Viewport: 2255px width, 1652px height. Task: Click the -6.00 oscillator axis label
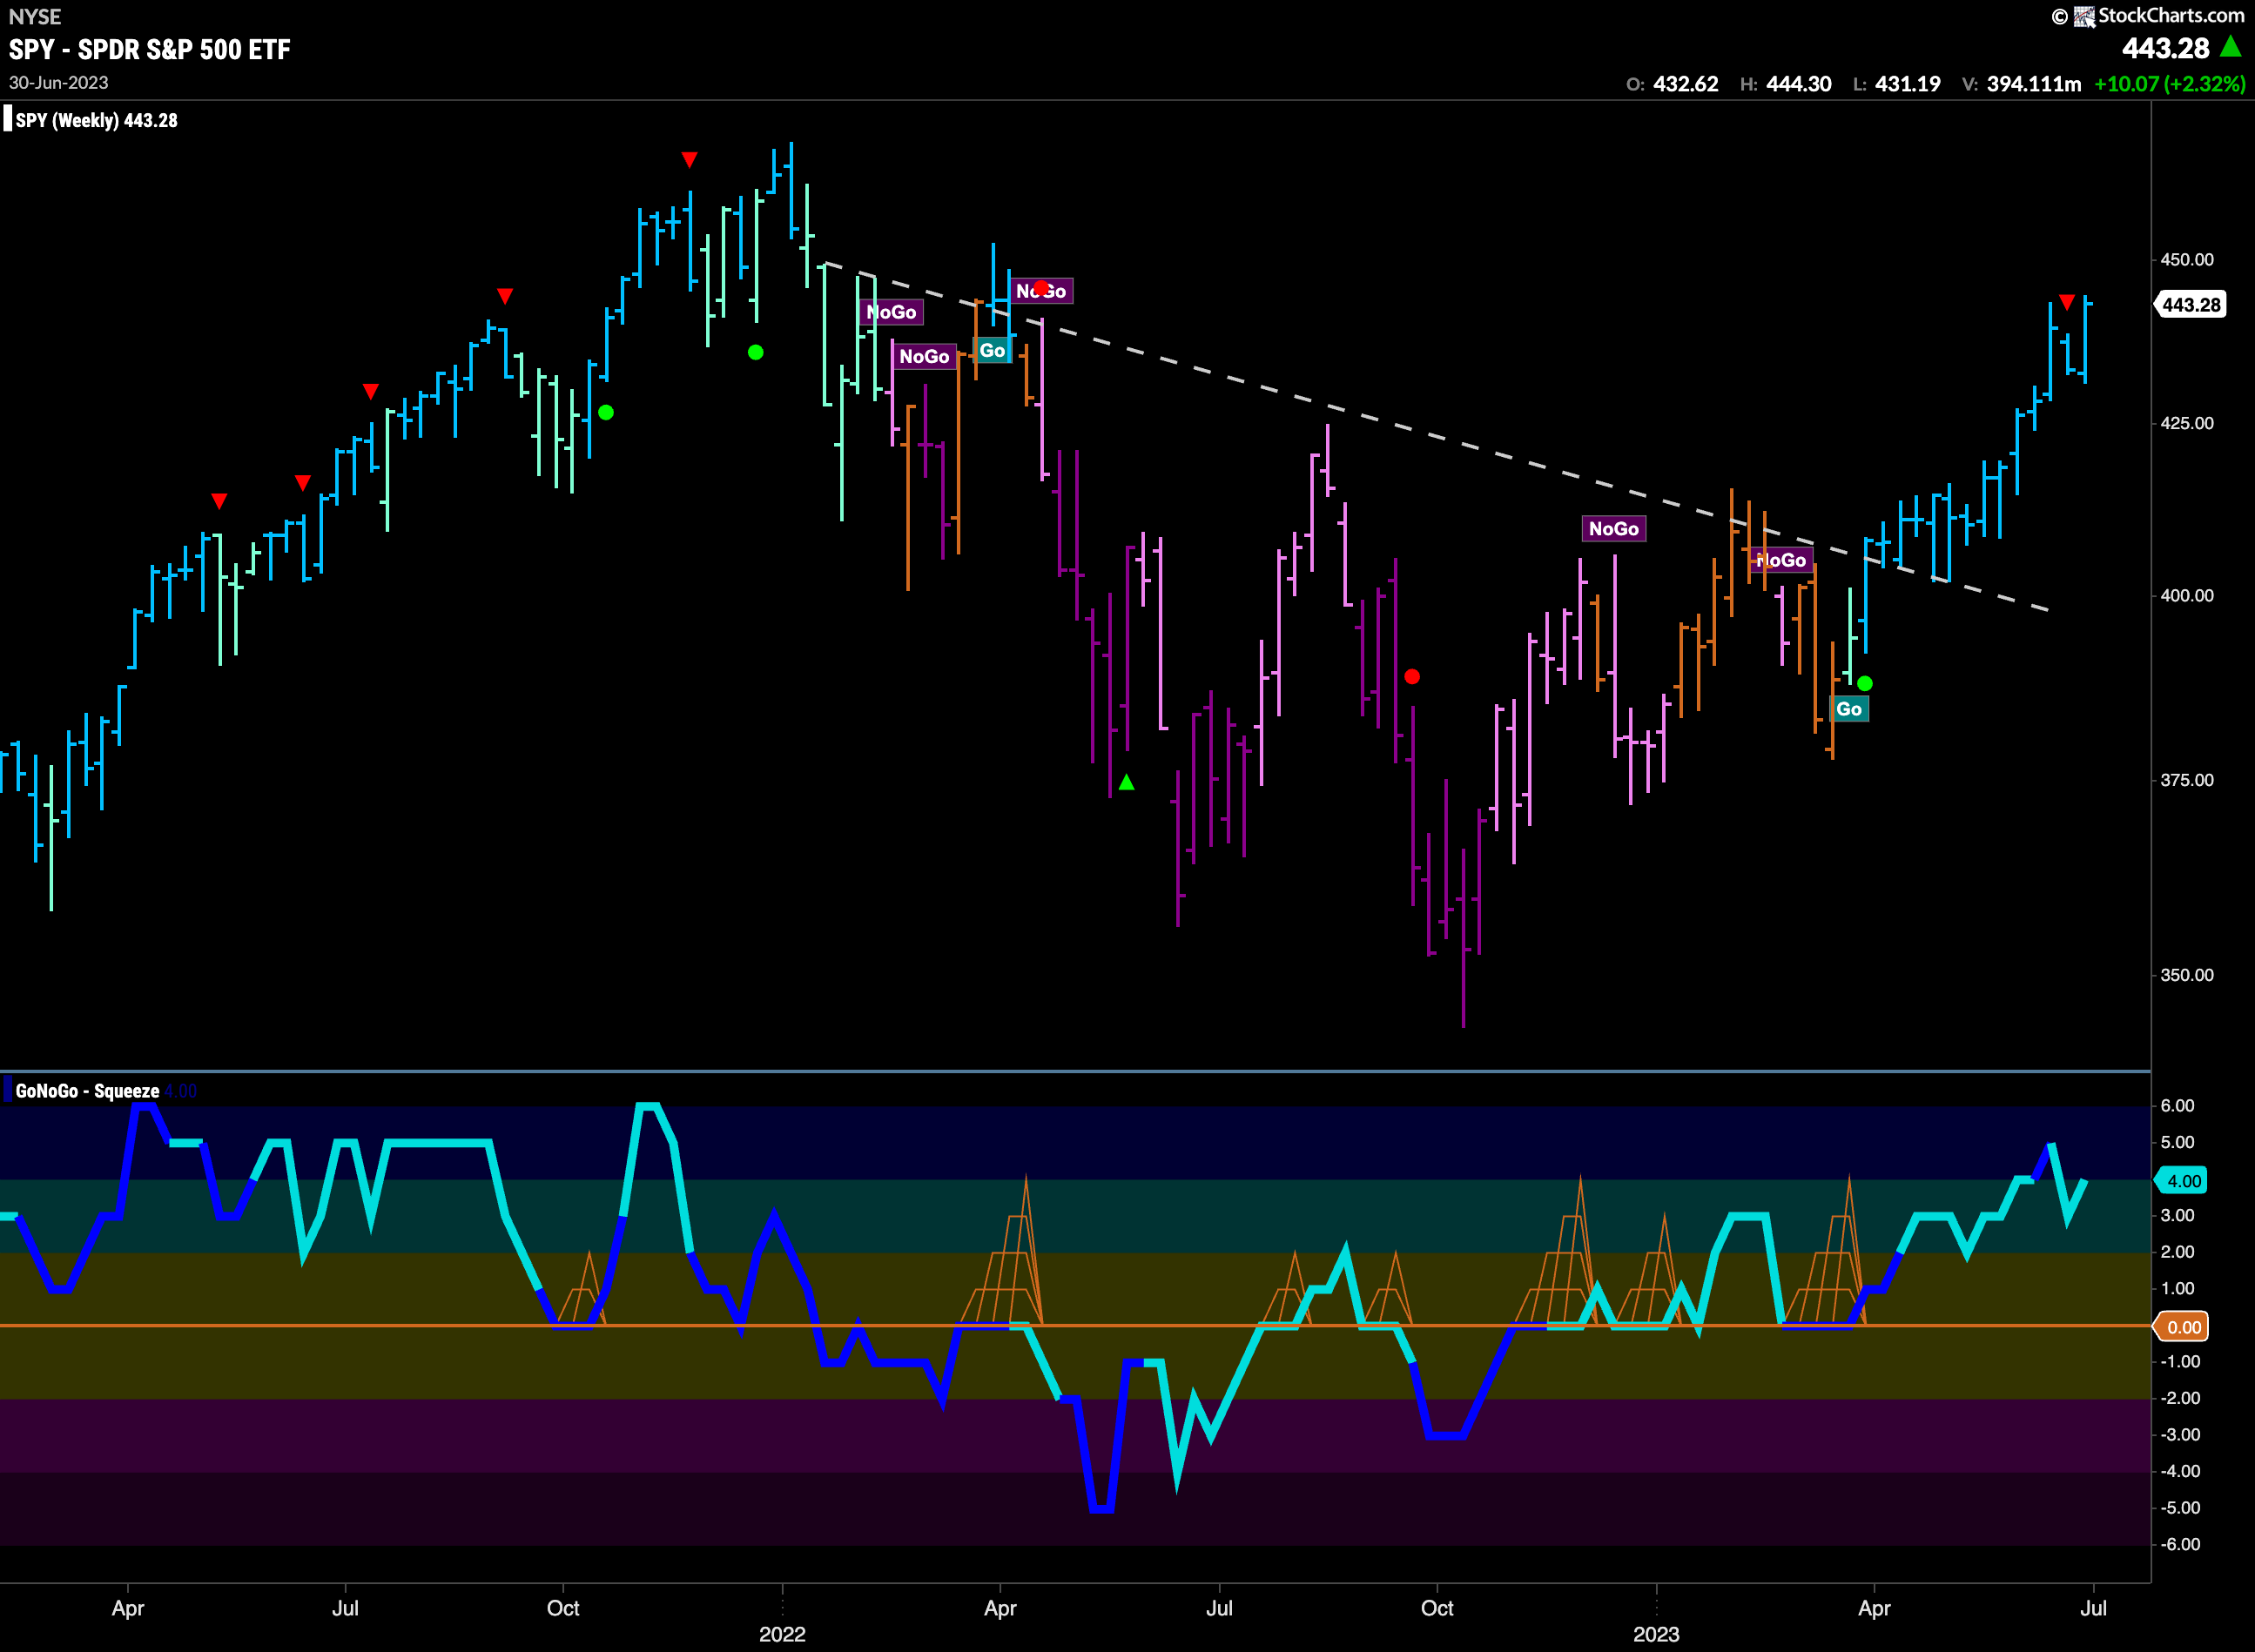2181,1545
